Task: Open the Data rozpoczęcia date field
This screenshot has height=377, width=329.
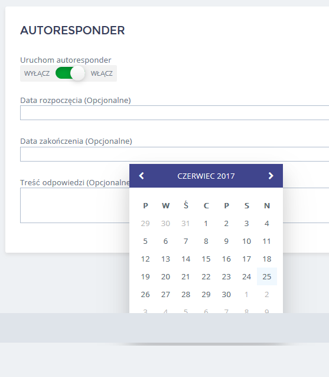Action: (x=174, y=112)
